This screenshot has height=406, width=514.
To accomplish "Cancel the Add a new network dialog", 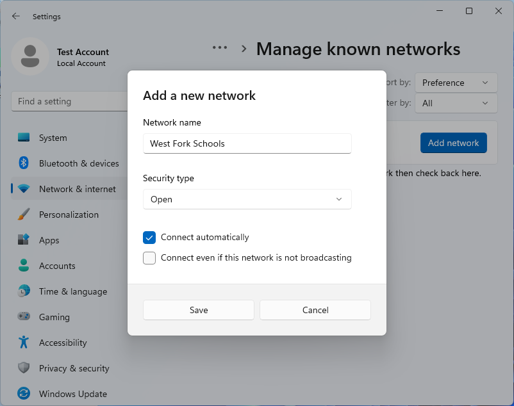I will point(315,310).
